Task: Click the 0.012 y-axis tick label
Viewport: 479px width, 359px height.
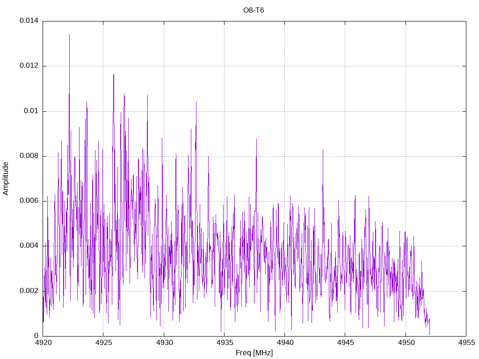Action: (x=29, y=65)
